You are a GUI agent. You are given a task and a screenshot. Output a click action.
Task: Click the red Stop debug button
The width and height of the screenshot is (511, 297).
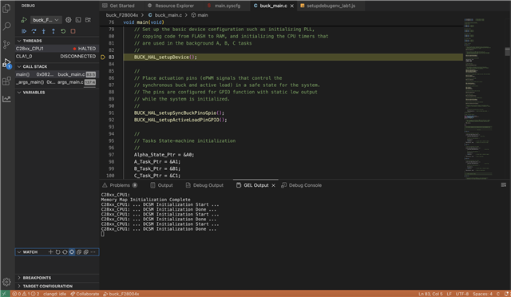click(x=73, y=31)
